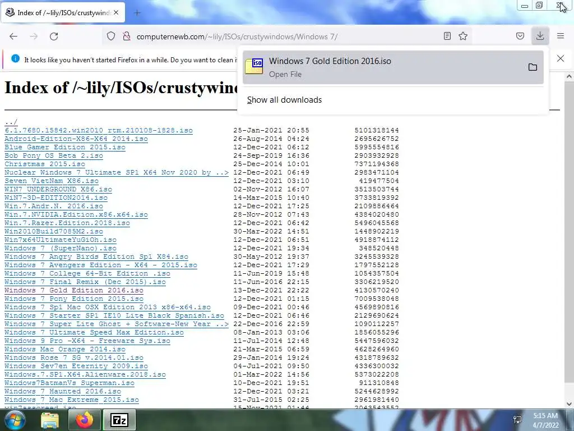Toggle reader view icon in address bar
574x431 pixels.
(447, 36)
